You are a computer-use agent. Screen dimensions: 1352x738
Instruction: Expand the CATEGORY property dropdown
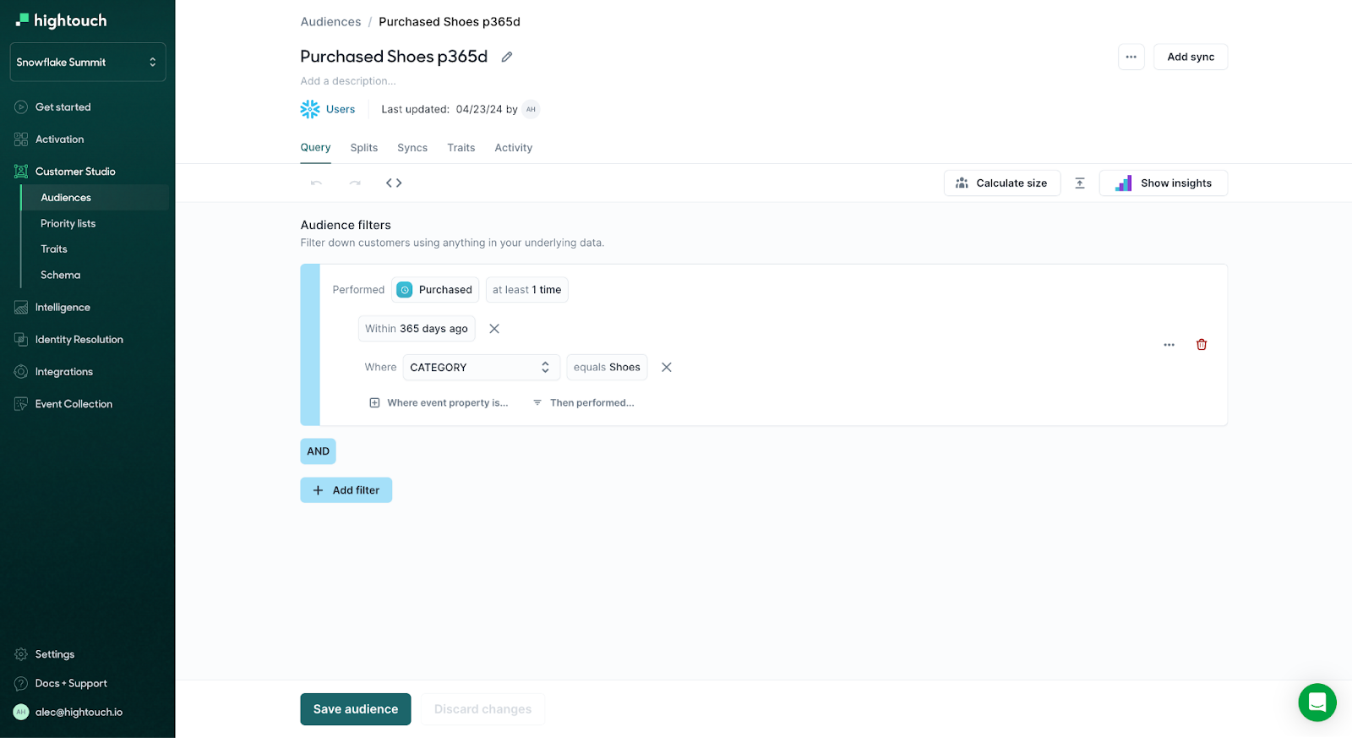pyautogui.click(x=479, y=368)
